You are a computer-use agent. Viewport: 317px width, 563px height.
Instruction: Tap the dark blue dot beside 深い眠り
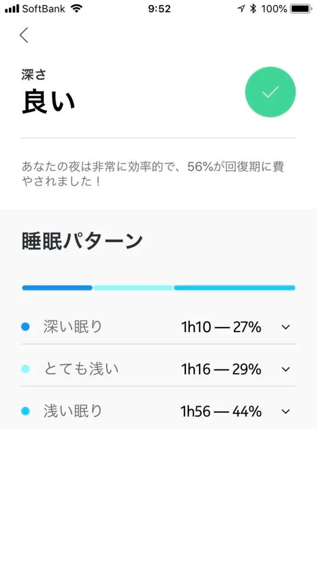[25, 327]
